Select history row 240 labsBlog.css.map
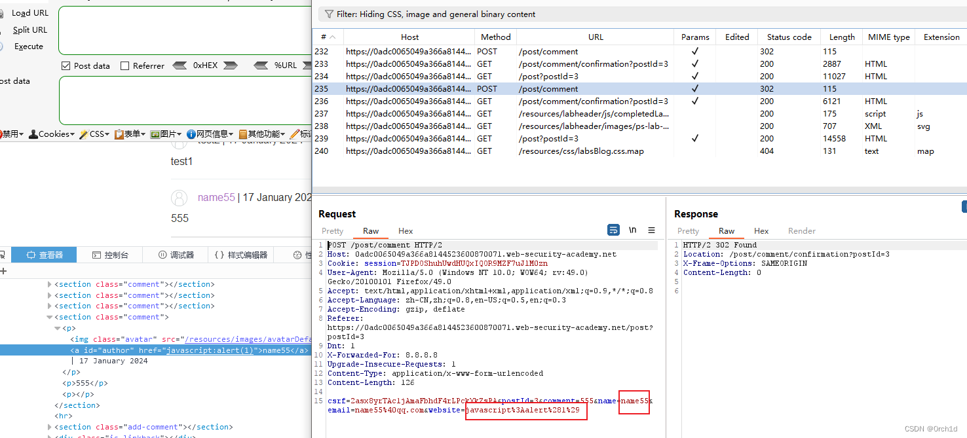967x438 pixels. pyautogui.click(x=639, y=151)
